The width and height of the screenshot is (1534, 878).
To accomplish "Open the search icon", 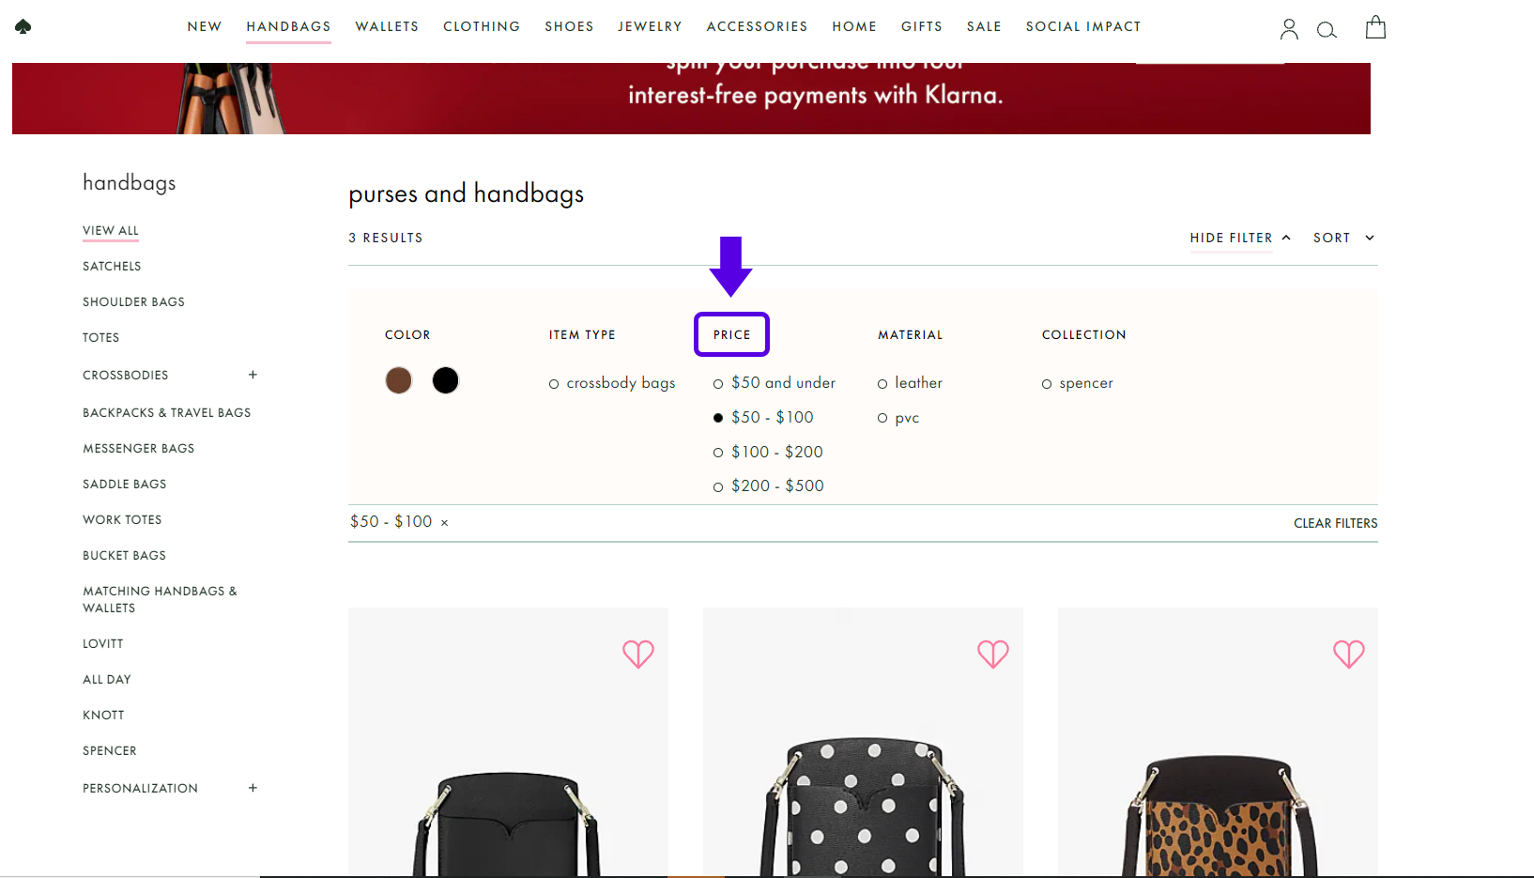I will pos(1327,29).
